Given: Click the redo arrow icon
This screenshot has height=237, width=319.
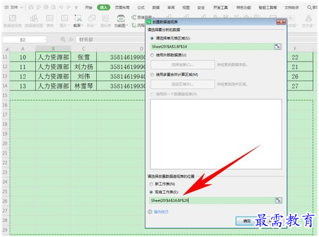Looking at the screenshot, I should pyautogui.click(x=68, y=7).
